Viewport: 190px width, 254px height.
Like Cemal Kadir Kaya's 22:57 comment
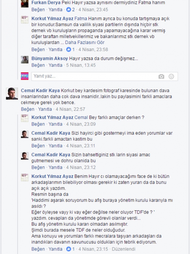tap(28, 109)
